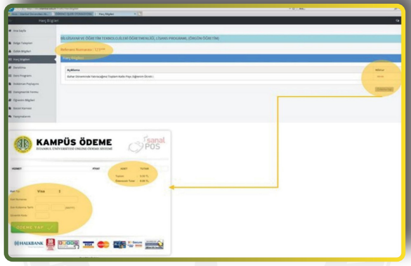
Task: Click the Halkbank logo
Action: click(x=29, y=243)
